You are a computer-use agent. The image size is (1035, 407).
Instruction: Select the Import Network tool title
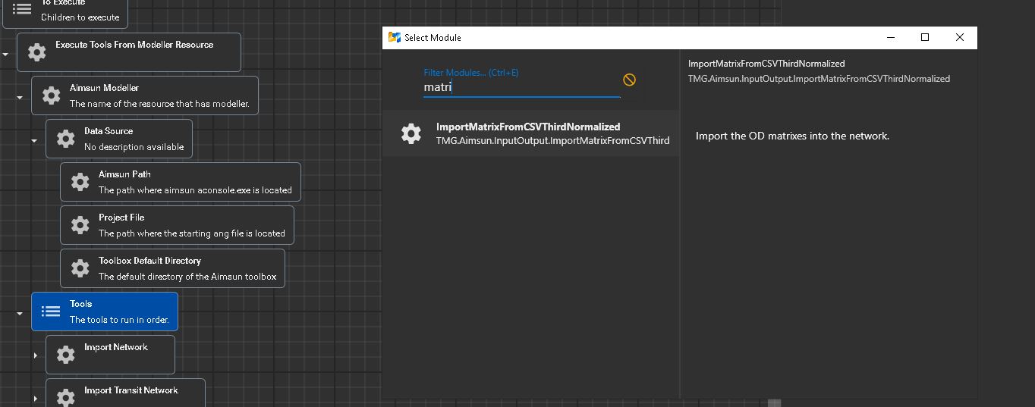(x=116, y=347)
